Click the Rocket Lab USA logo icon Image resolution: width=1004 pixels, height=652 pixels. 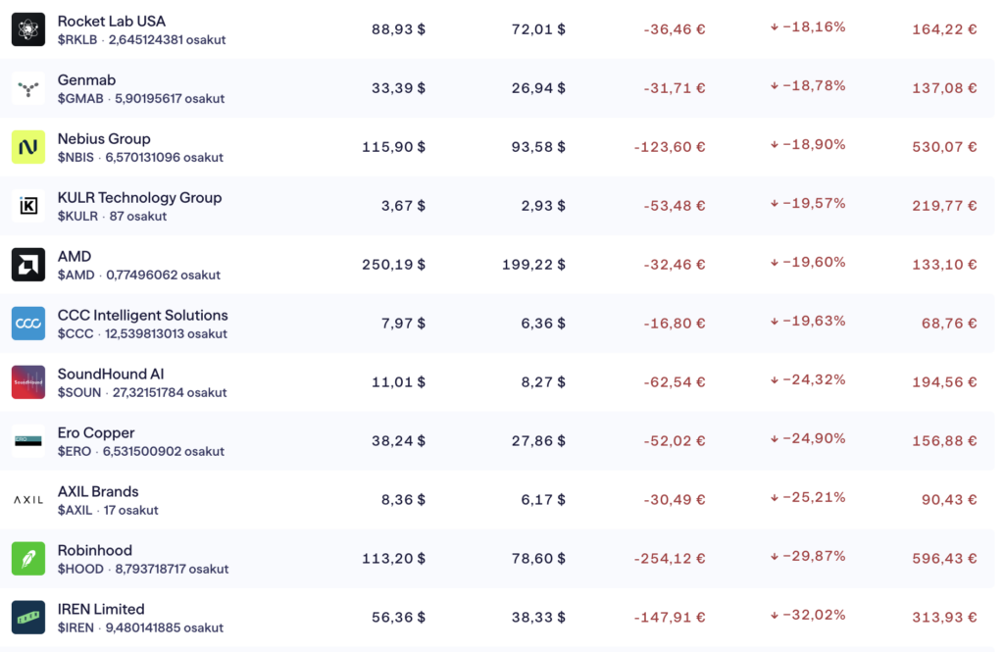(28, 29)
